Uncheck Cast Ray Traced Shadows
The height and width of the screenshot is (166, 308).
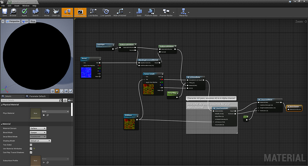[31, 152]
